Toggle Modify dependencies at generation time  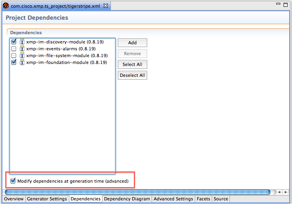[x=13, y=181]
